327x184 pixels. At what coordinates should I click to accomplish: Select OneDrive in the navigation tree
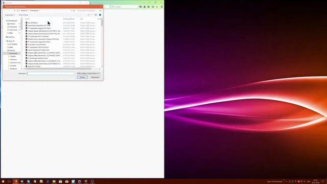click(x=11, y=37)
